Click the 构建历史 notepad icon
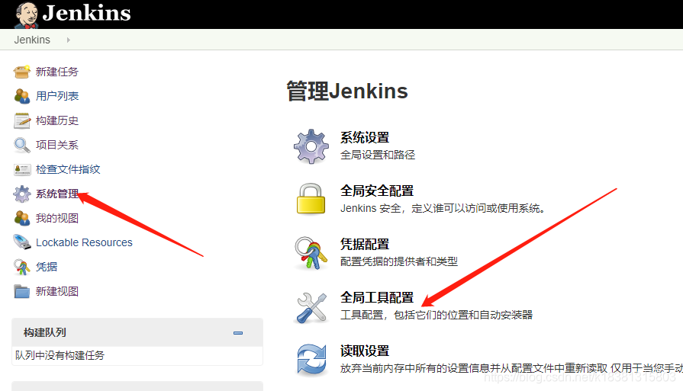683x391 pixels. click(x=22, y=120)
